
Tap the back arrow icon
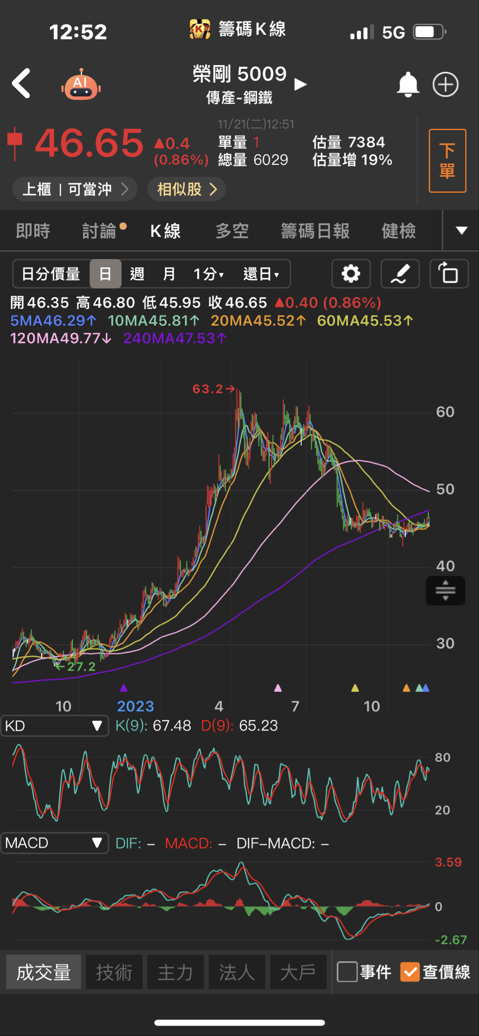(x=22, y=84)
